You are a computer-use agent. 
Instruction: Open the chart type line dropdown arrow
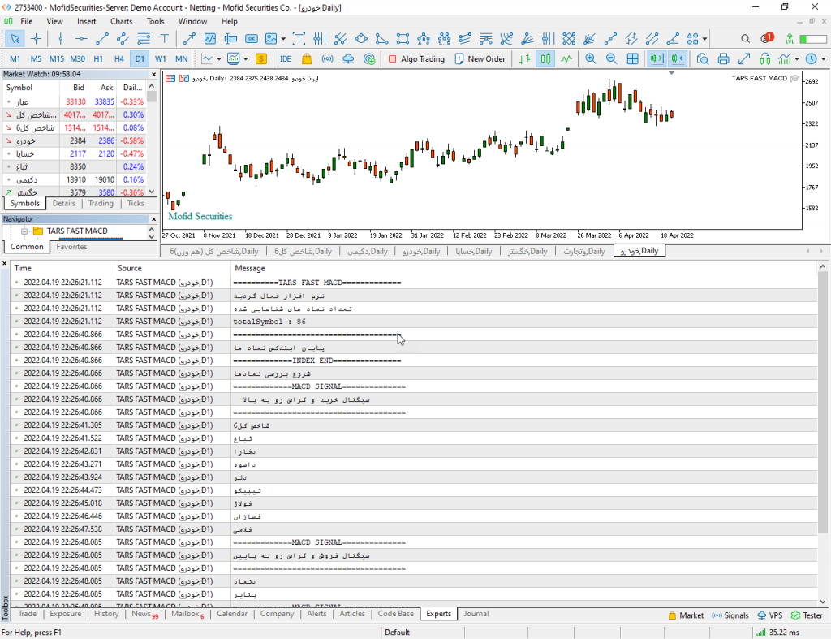pos(219,58)
